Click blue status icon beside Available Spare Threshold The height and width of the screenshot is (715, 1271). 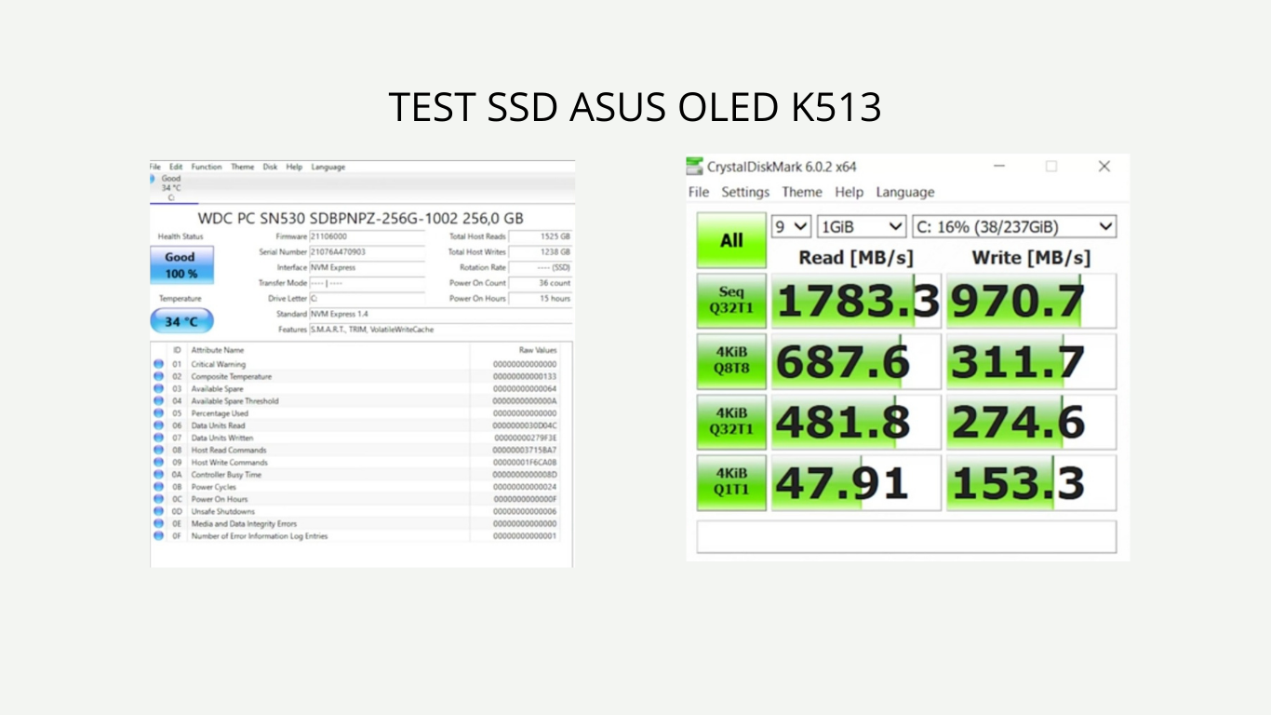click(158, 401)
